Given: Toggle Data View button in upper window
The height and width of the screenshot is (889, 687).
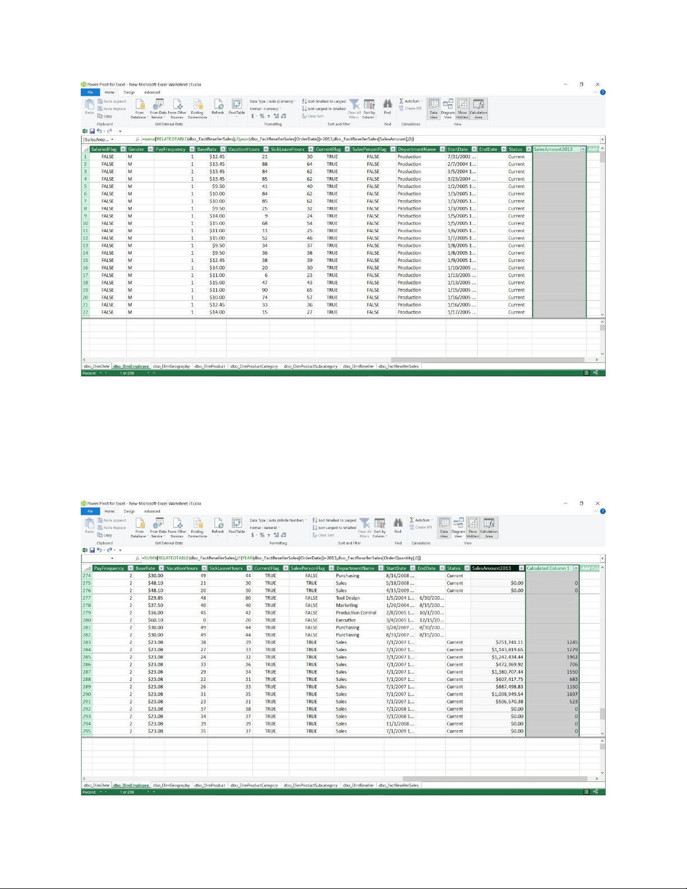Looking at the screenshot, I should (434, 107).
